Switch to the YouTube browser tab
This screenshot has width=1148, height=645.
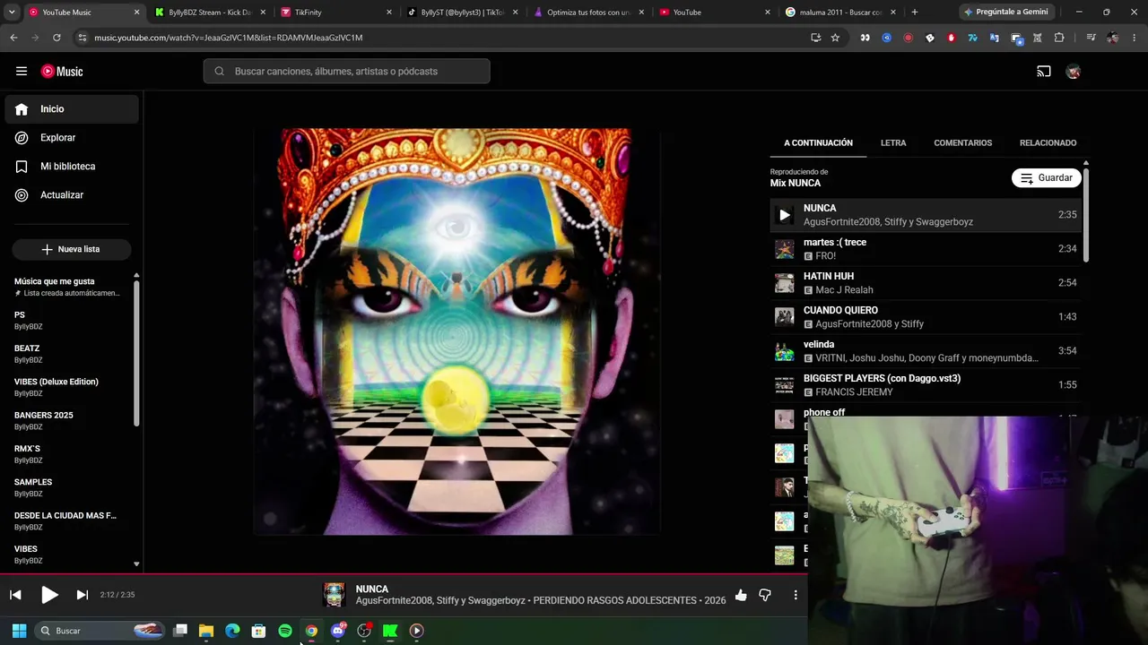coord(714,13)
